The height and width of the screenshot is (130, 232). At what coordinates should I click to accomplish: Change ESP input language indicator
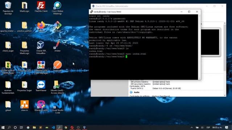pos(208,127)
